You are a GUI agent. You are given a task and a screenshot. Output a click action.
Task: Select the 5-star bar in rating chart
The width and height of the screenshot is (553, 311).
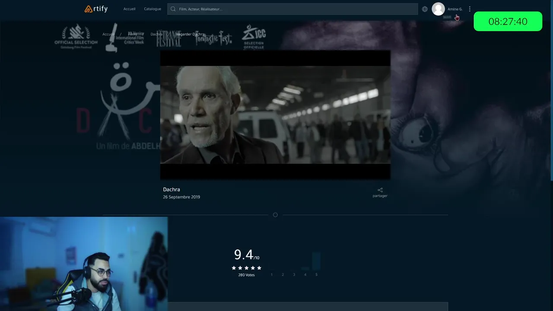pos(316,261)
